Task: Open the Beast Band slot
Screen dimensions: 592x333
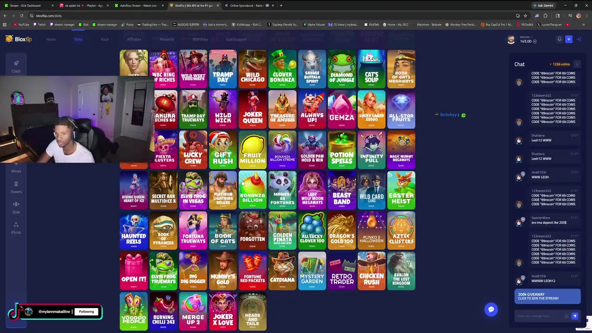Action: (342, 190)
